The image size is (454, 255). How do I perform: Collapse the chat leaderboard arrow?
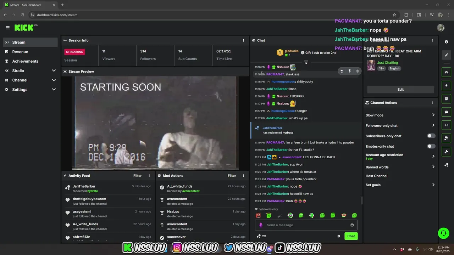pos(306,62)
